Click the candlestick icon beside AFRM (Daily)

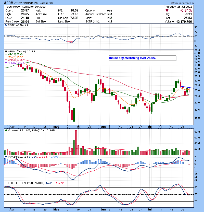pyautogui.click(x=6, y=51)
